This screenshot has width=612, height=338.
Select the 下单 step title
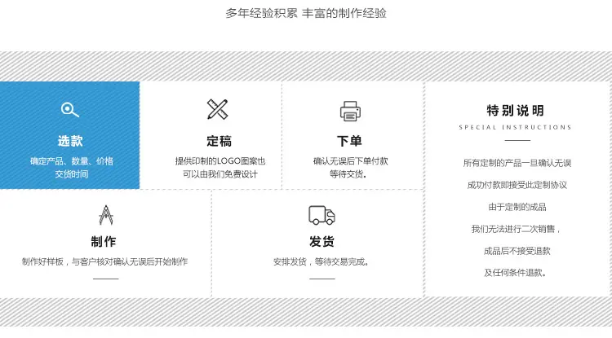tap(349, 141)
